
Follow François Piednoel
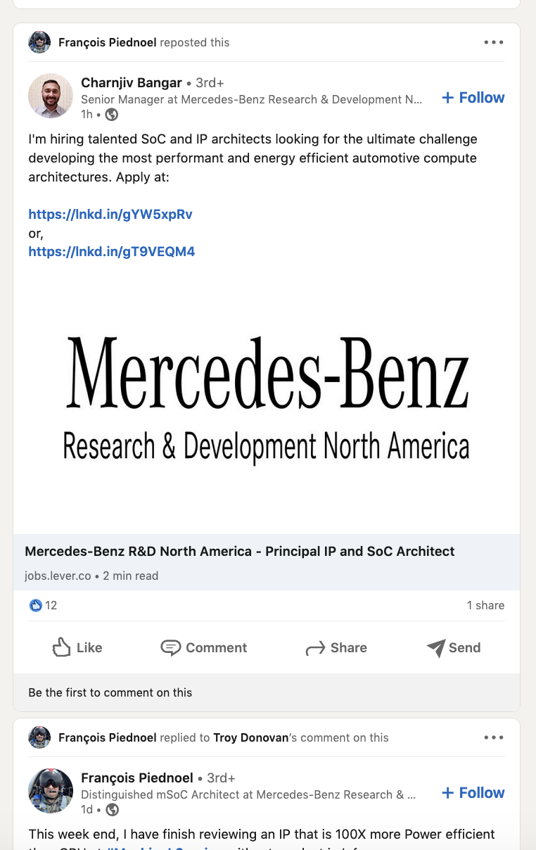point(473,793)
